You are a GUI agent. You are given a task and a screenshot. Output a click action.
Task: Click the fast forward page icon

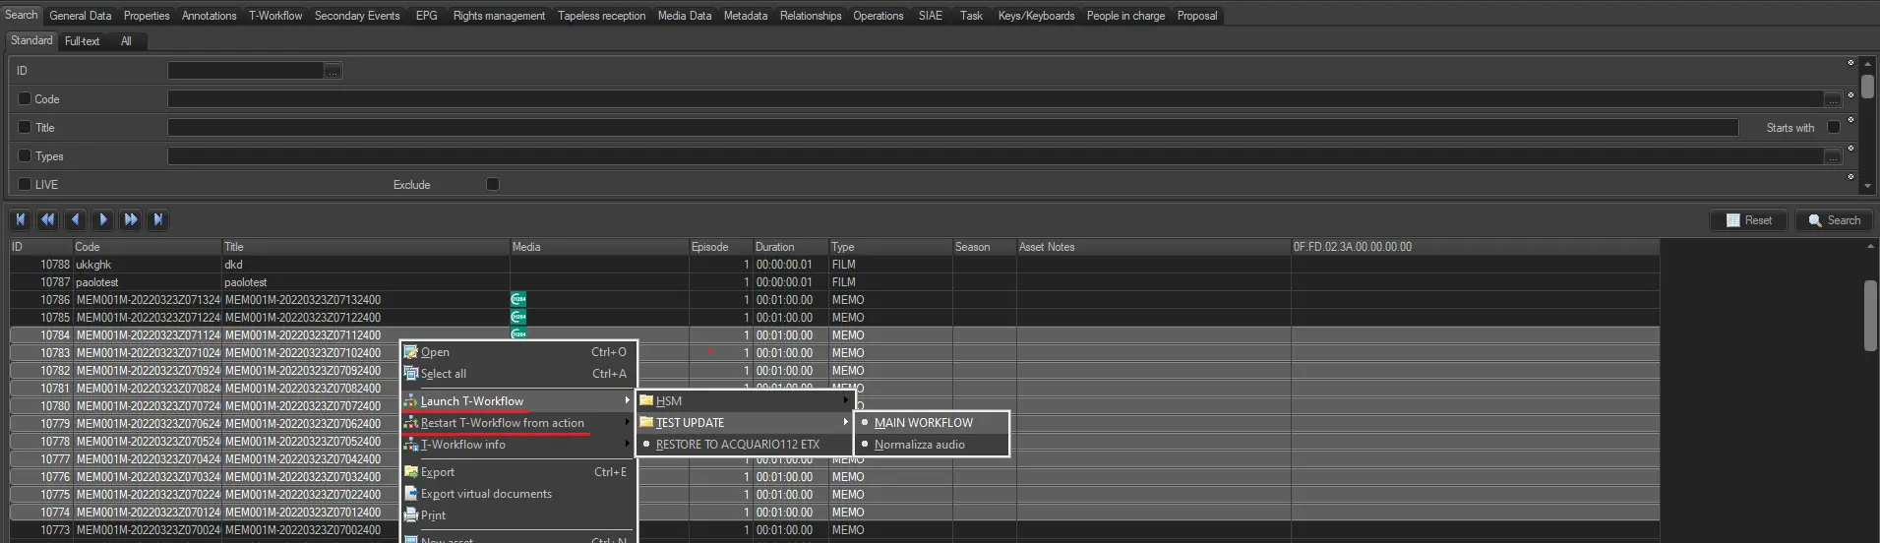131,219
